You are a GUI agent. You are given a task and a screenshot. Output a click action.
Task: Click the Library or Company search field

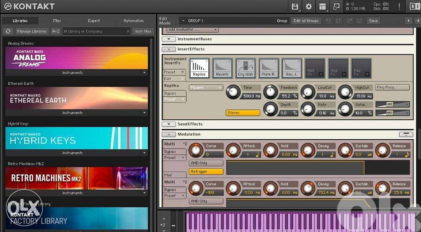click(x=97, y=32)
